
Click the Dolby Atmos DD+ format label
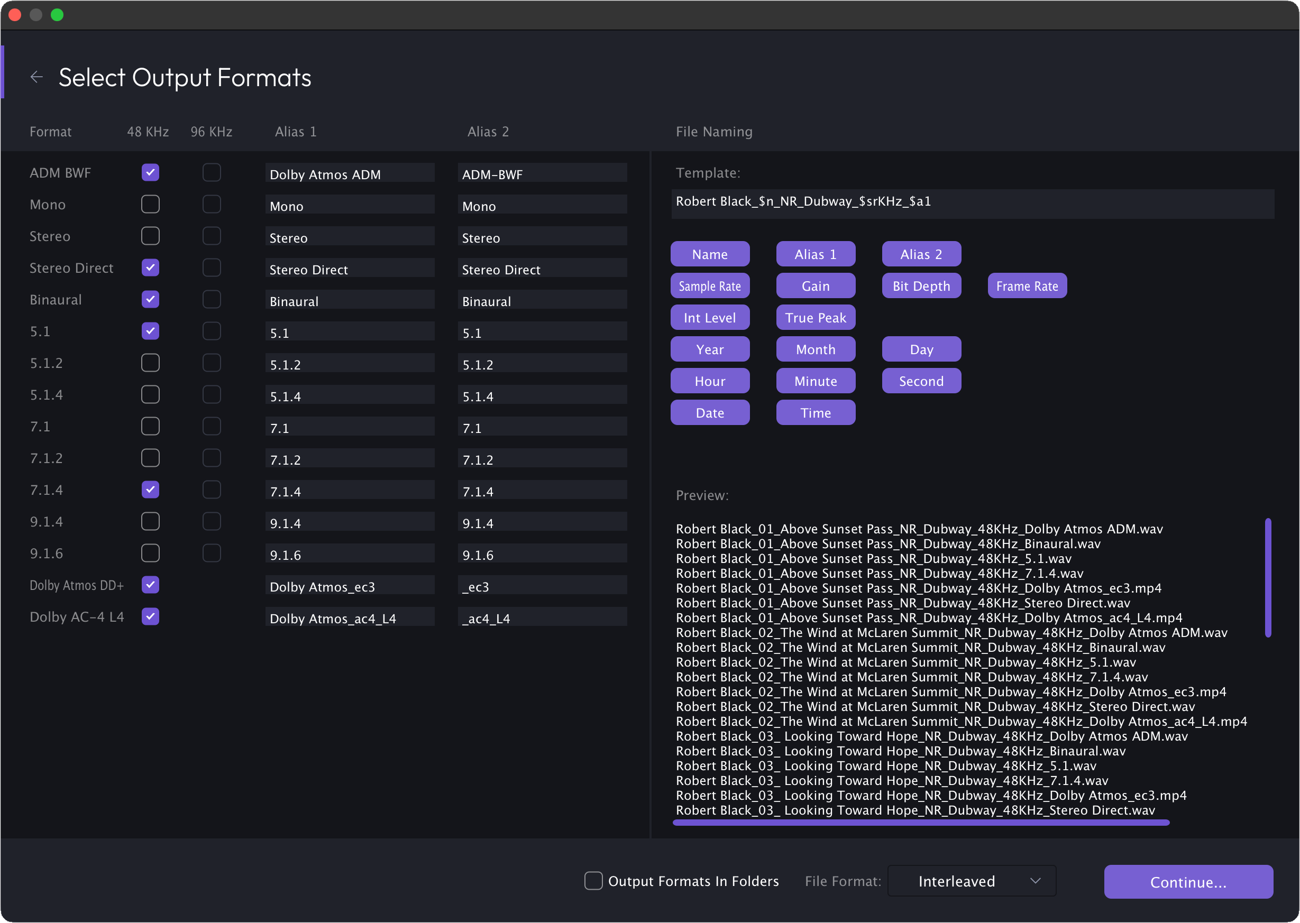coord(77,585)
